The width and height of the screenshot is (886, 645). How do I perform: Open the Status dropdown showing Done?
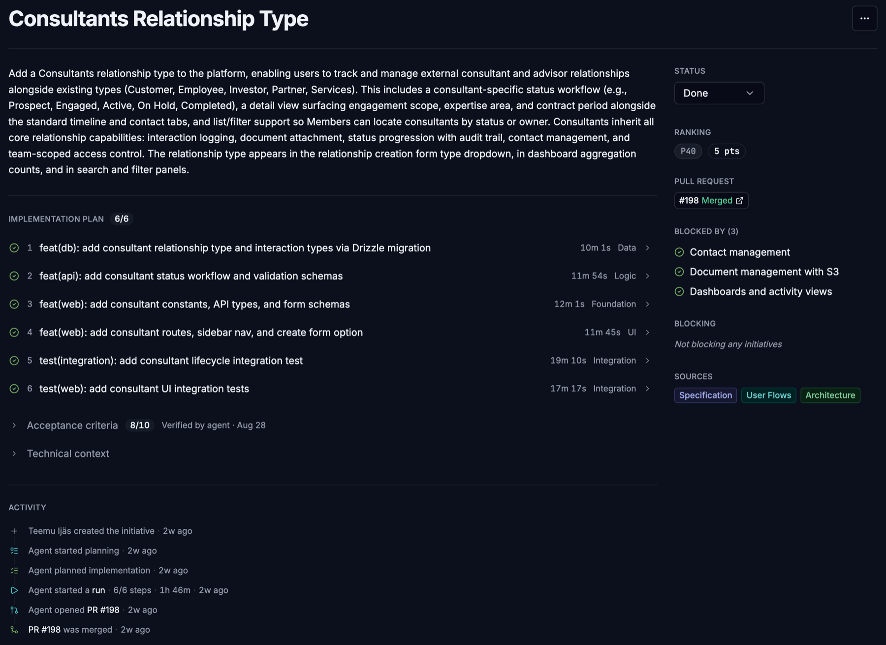[x=719, y=93]
